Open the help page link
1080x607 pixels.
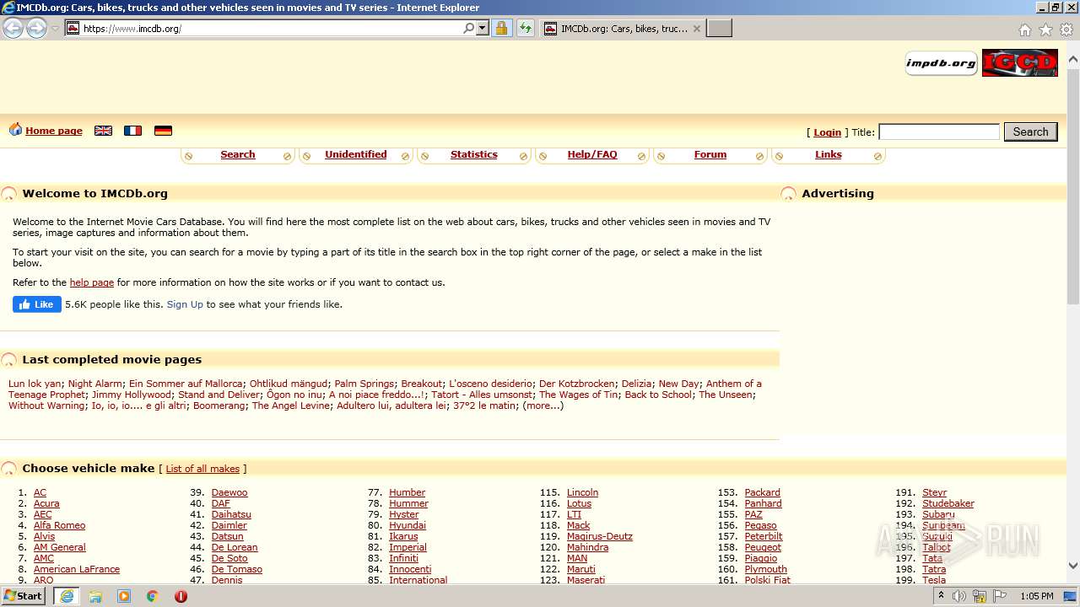point(92,282)
